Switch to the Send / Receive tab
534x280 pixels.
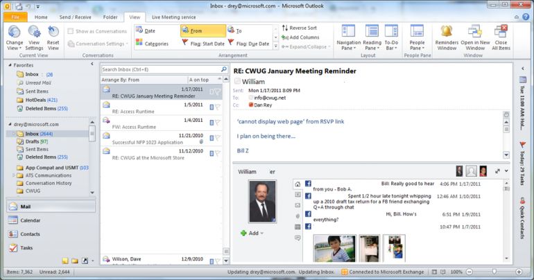click(76, 17)
